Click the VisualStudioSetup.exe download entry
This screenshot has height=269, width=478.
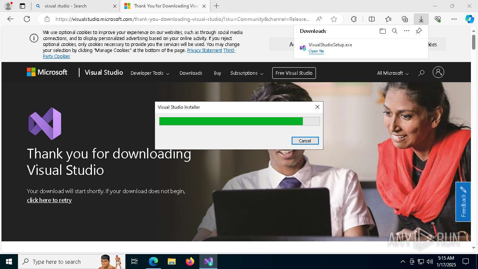pos(361,48)
